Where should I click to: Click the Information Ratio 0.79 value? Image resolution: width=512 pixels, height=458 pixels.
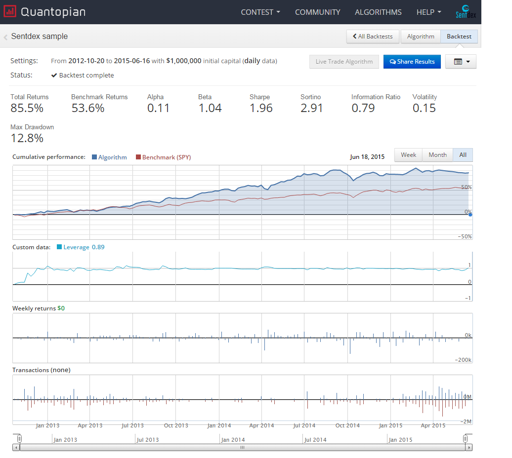[x=363, y=108]
